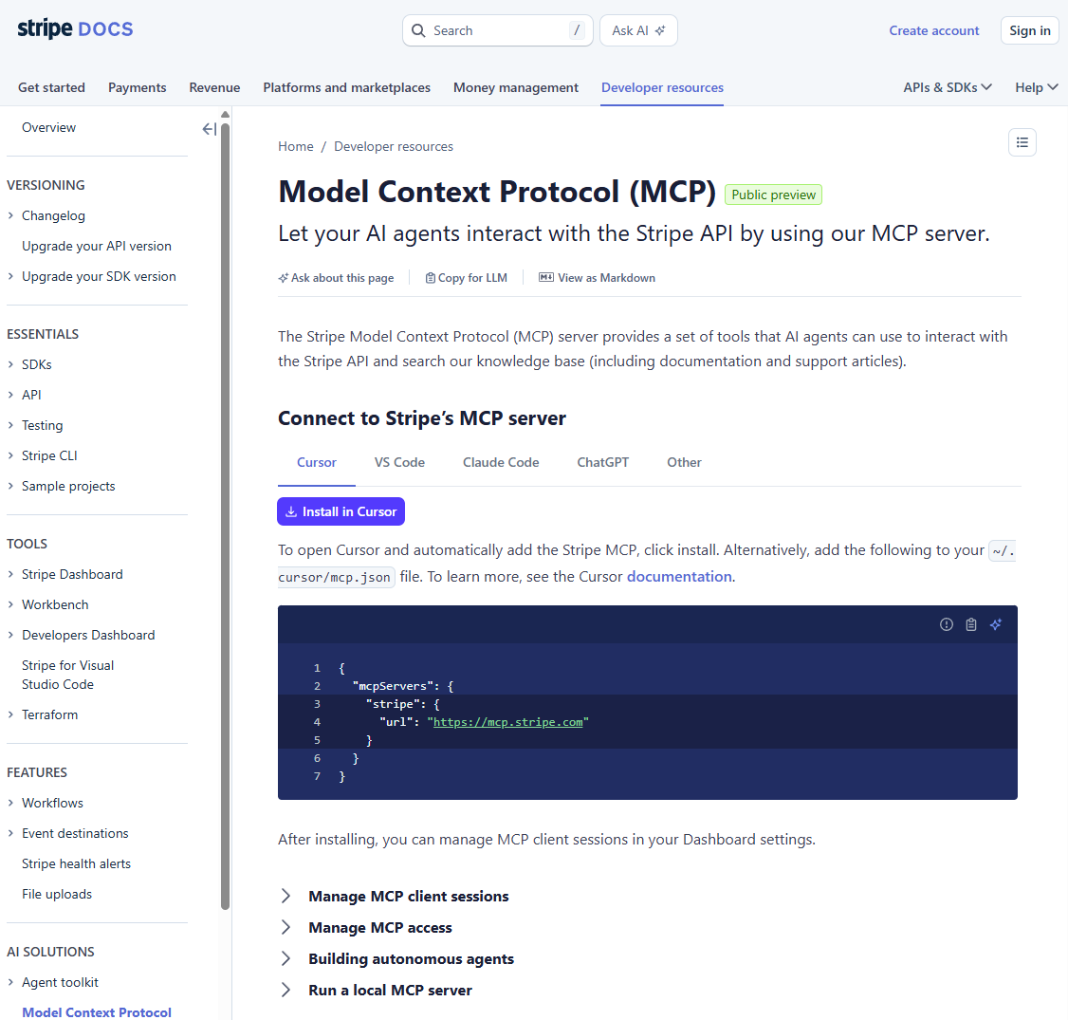Viewport: 1068px width, 1020px height.
Task: Open the Cursor documentation link
Action: click(x=679, y=577)
